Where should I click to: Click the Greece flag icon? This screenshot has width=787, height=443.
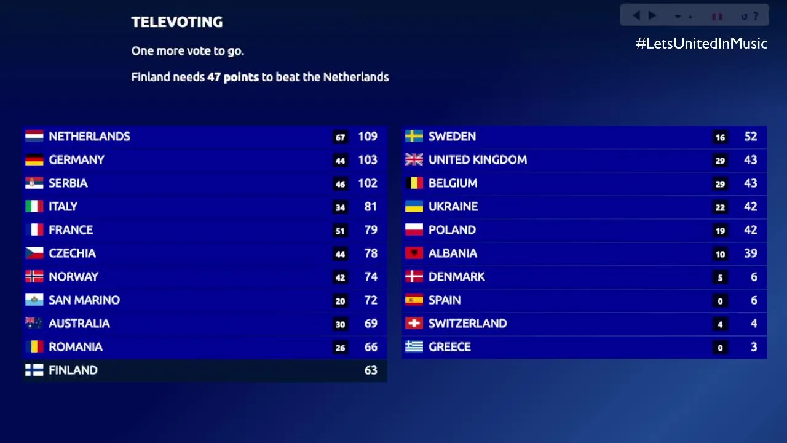414,347
